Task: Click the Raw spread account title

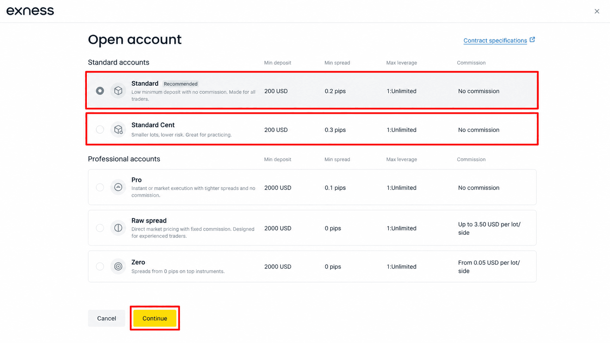Action: [149, 221]
